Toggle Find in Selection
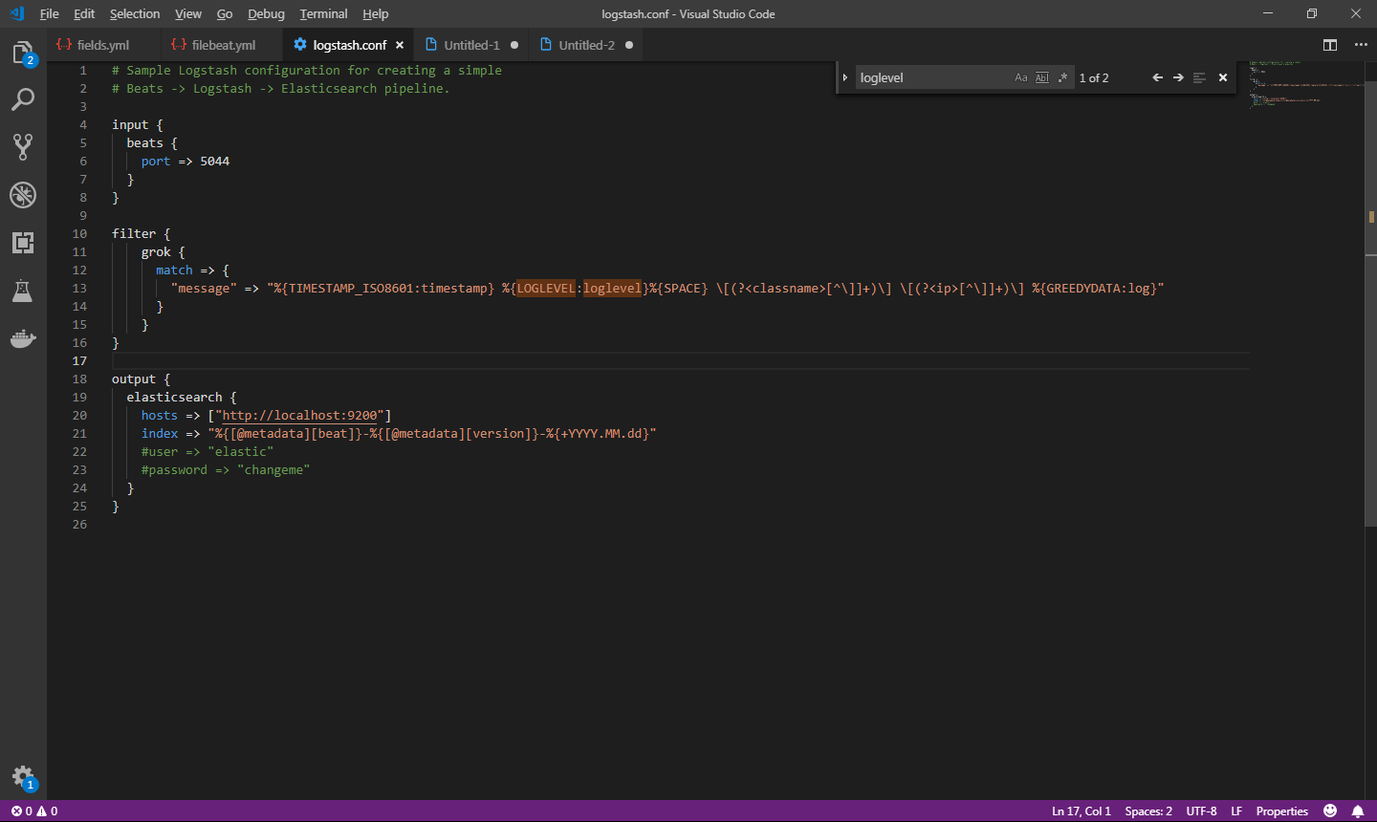This screenshot has width=1377, height=822. point(1199,77)
